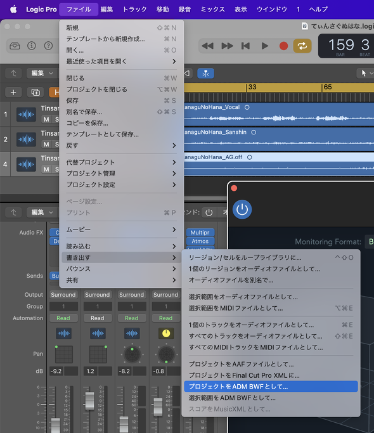
Task: Toggle the plugin power bypass button
Action: pos(242,209)
